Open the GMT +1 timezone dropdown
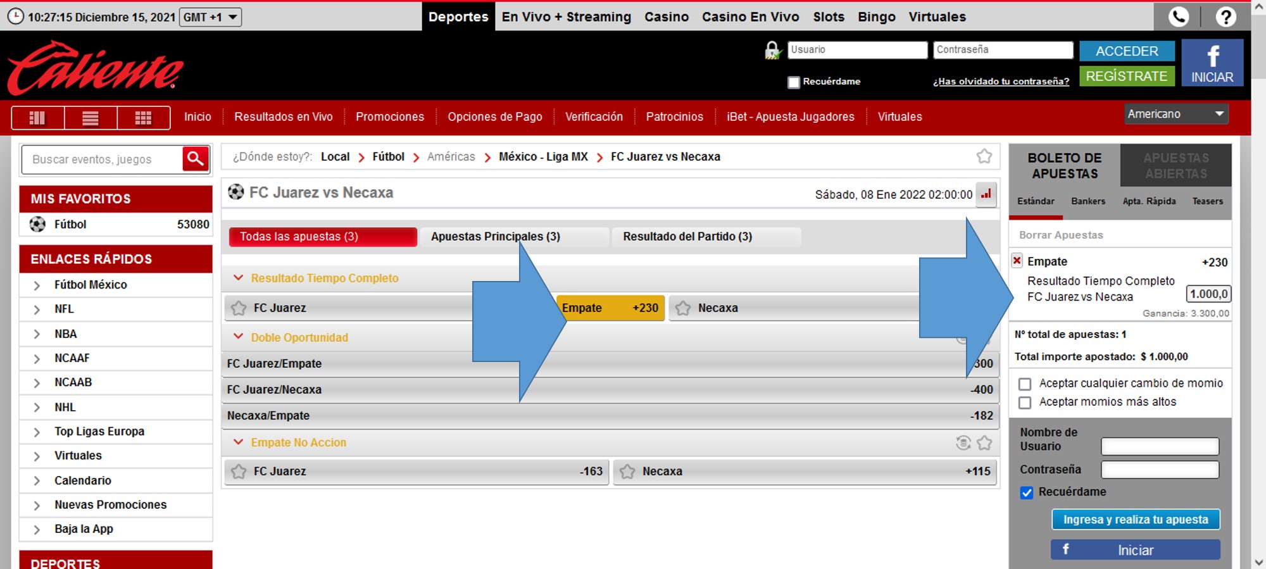1266x569 pixels. pyautogui.click(x=210, y=17)
